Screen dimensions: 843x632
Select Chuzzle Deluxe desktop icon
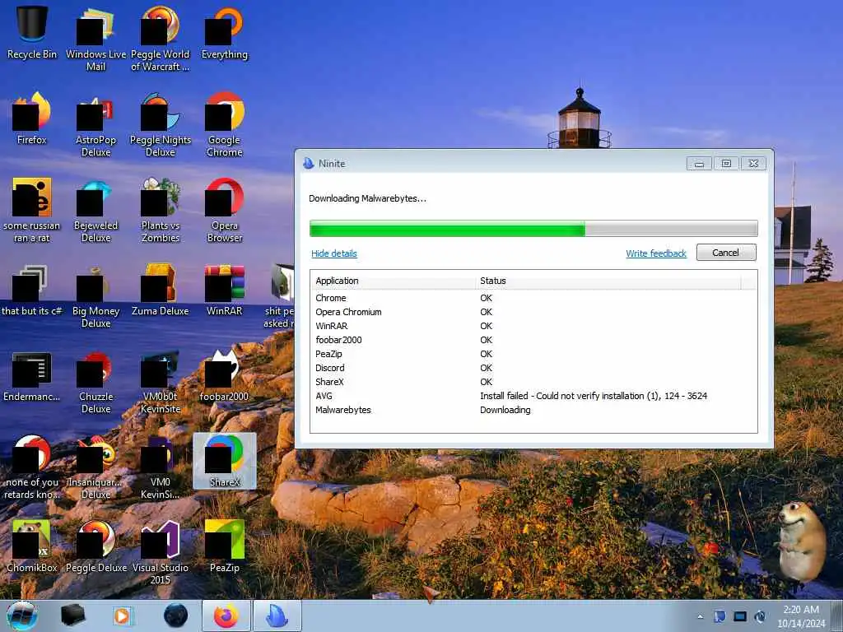tap(95, 382)
